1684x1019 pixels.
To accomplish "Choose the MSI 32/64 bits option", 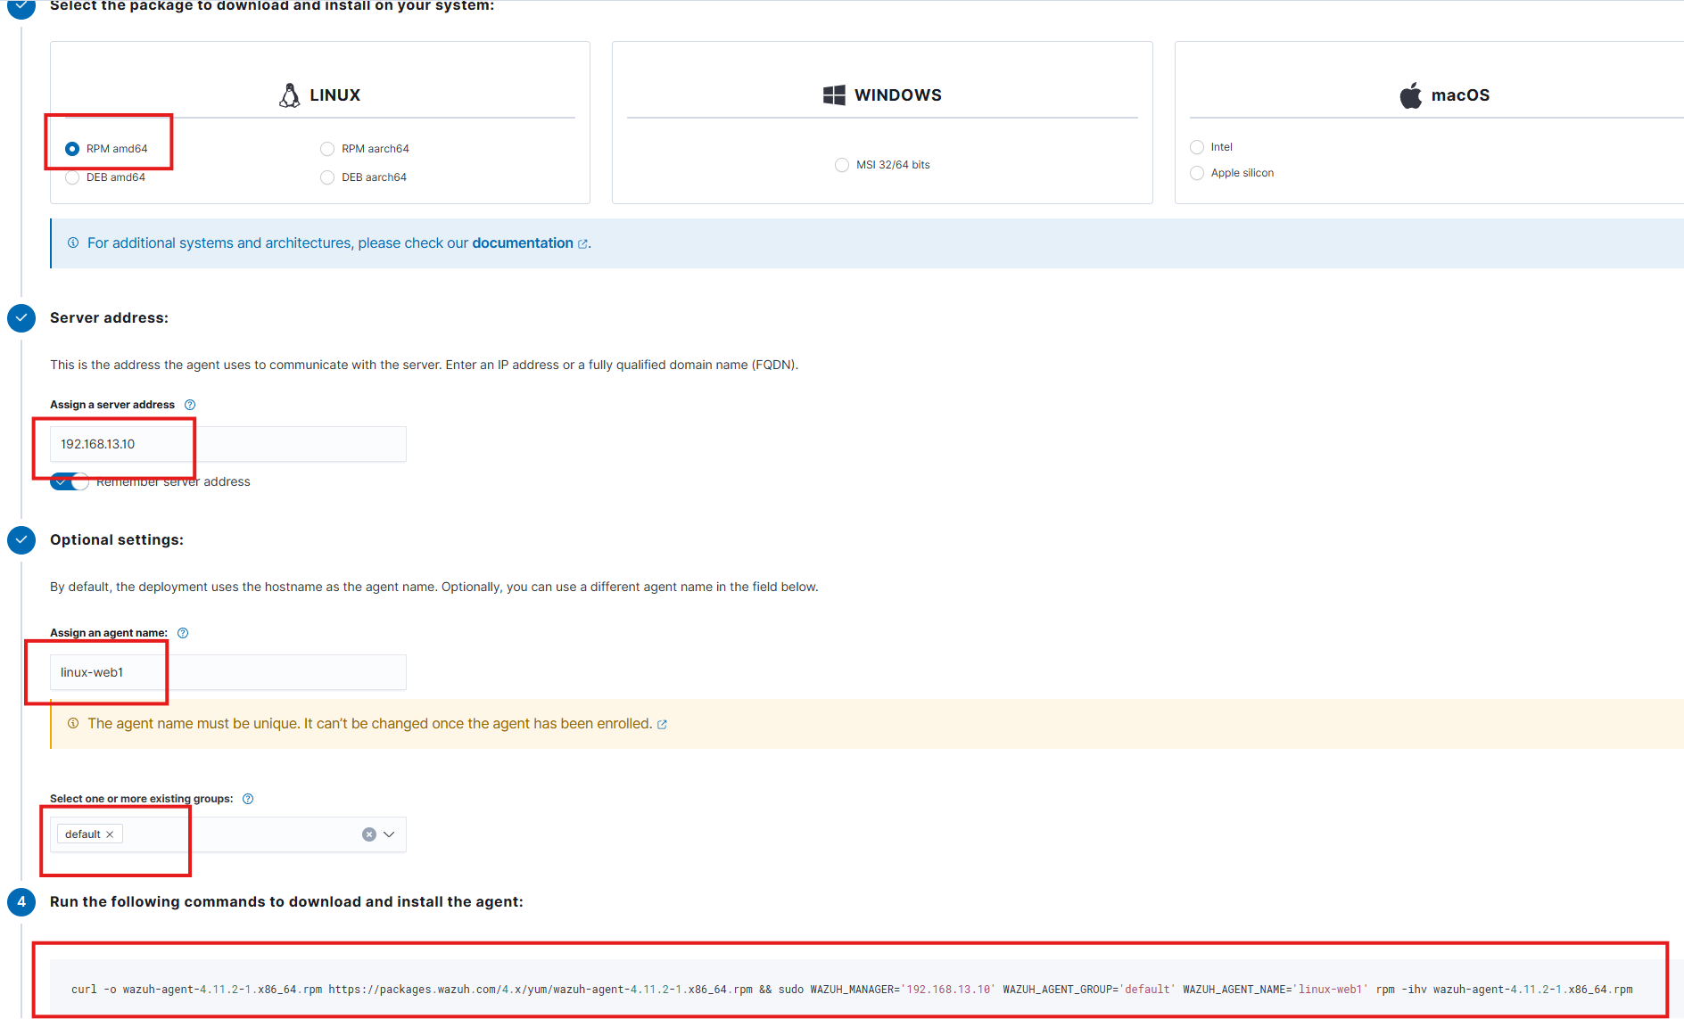I will click(842, 165).
